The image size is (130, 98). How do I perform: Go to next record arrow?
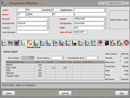pos(127,3)
